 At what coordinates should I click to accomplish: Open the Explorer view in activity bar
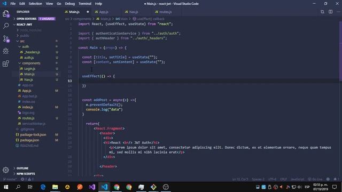pyautogui.click(x=6, y=14)
